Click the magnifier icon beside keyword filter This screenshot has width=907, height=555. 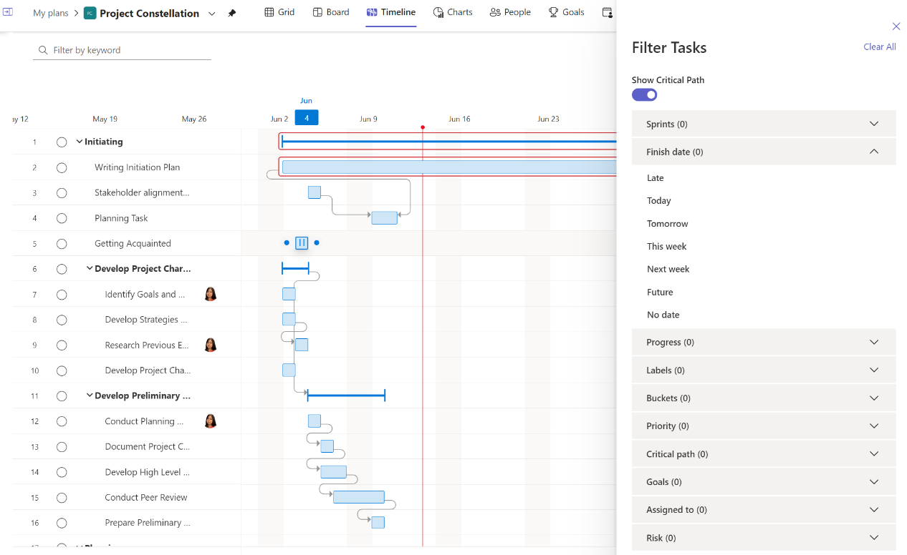click(x=42, y=50)
